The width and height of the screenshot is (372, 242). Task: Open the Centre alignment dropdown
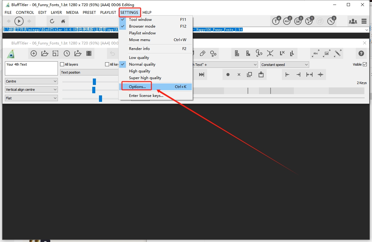click(x=31, y=81)
